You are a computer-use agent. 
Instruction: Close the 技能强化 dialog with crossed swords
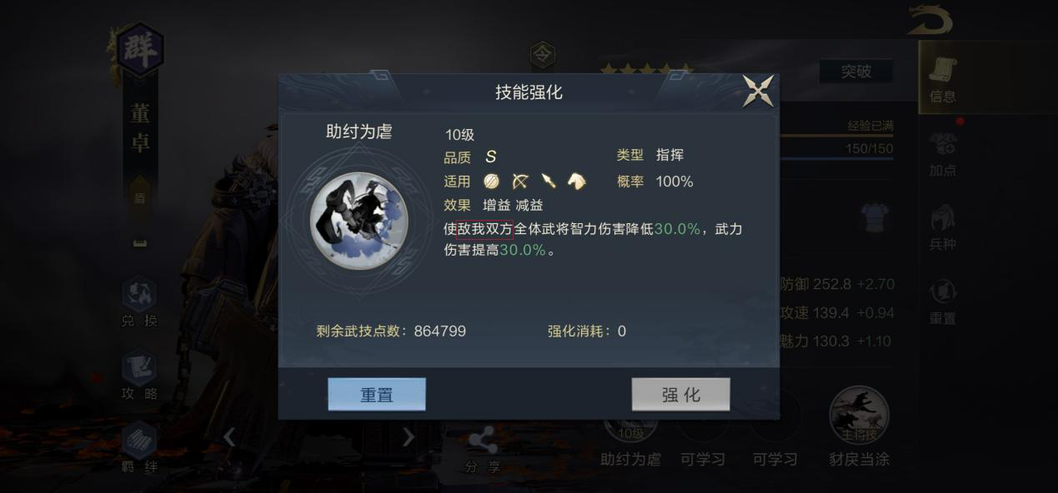click(758, 91)
